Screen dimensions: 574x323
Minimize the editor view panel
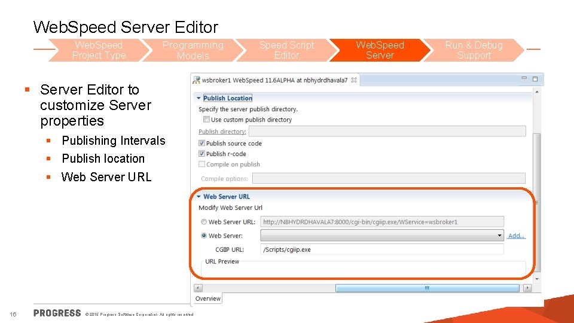point(524,78)
